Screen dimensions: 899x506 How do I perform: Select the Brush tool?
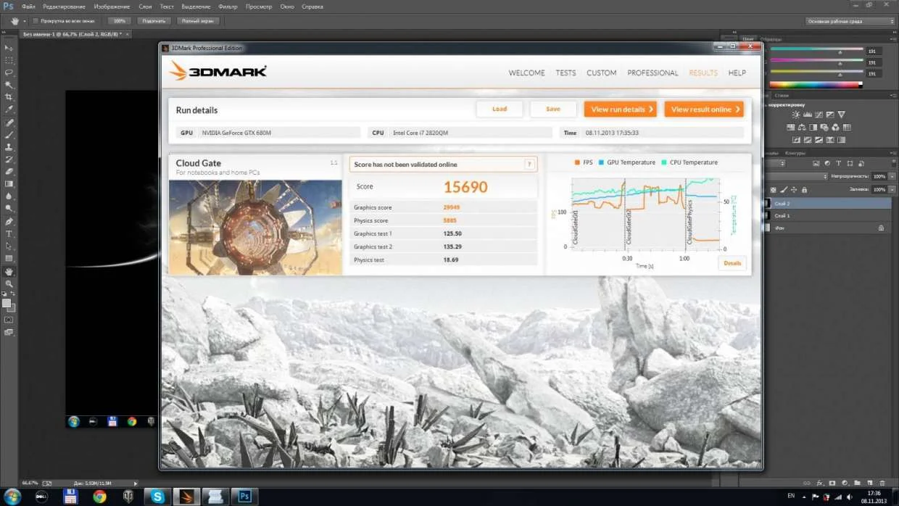click(9, 135)
